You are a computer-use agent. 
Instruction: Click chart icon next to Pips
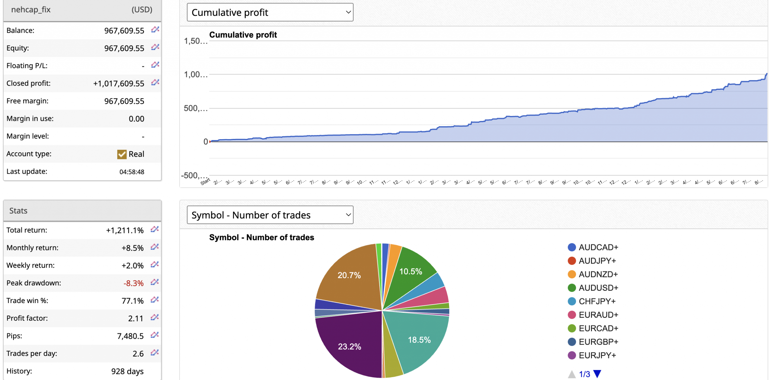click(x=154, y=335)
